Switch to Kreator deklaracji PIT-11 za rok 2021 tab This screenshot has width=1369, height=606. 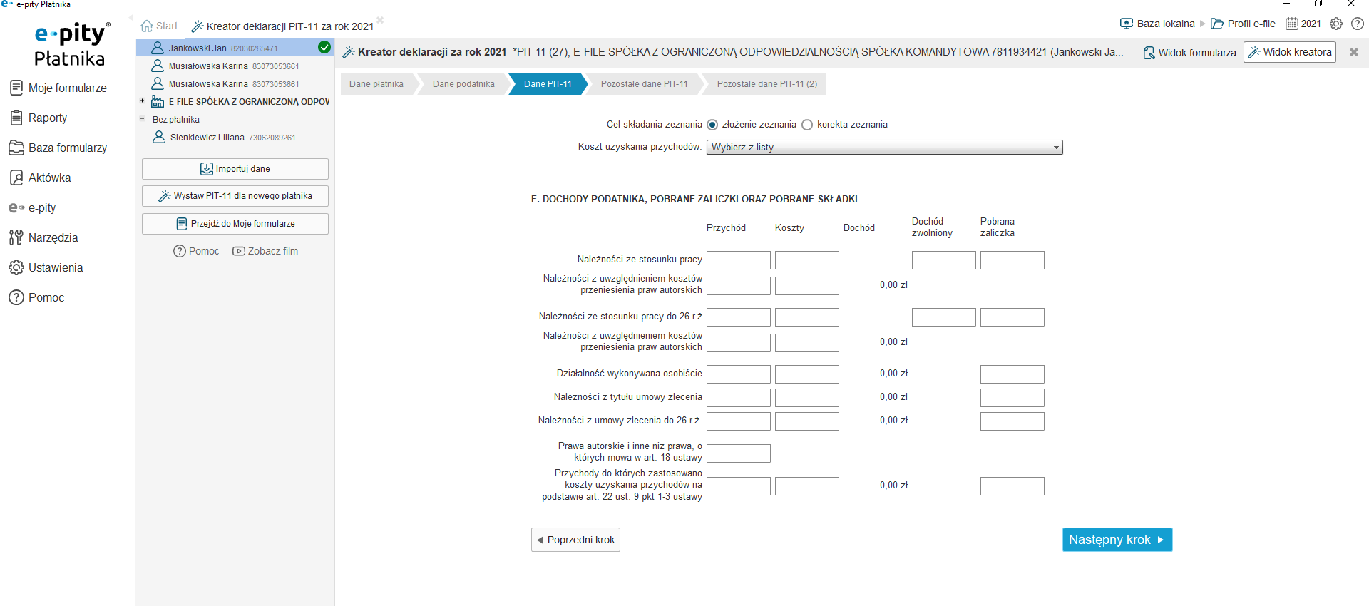click(x=283, y=26)
